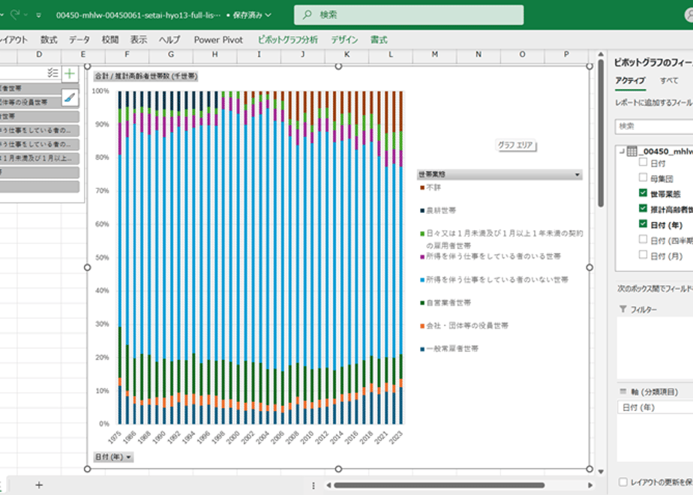Select the blue 一般常雇者世帯 legend marker

(422, 349)
